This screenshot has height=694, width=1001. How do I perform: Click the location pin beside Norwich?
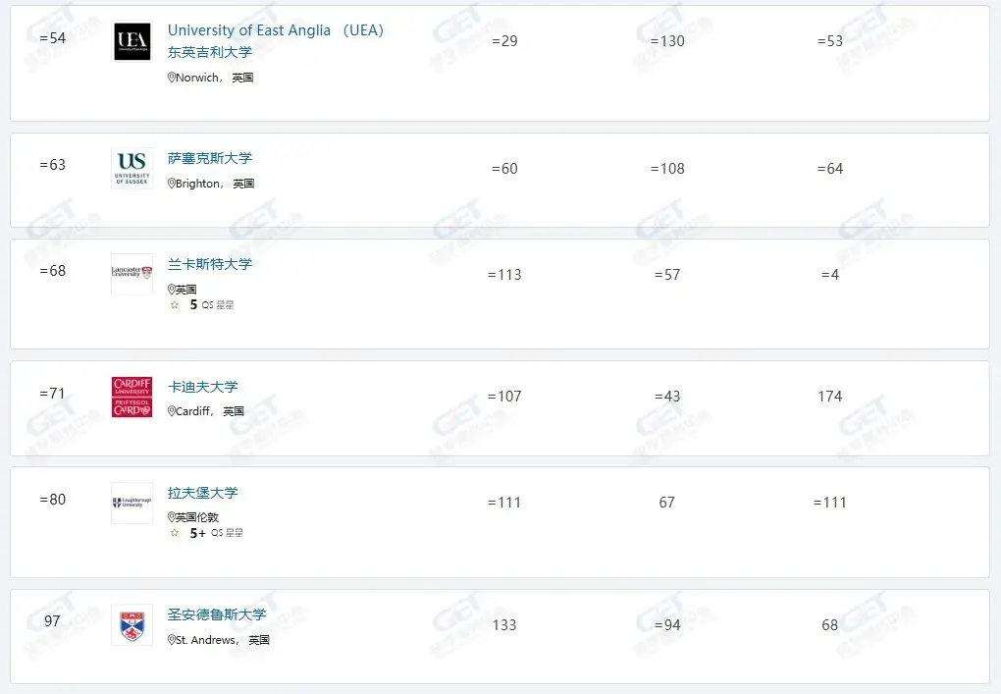pyautogui.click(x=173, y=78)
